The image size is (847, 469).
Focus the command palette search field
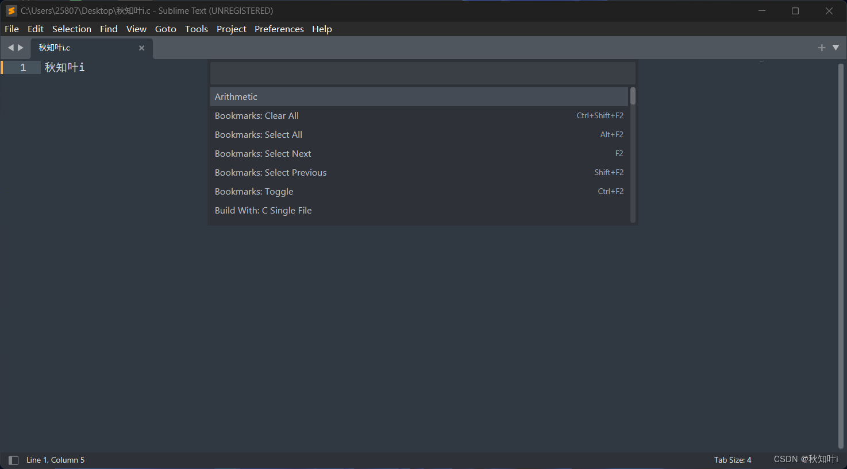422,73
